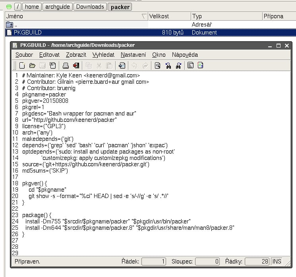Screen dimensions: 296x277
Task: Open the Zobrazit menu
Action: 76,55
